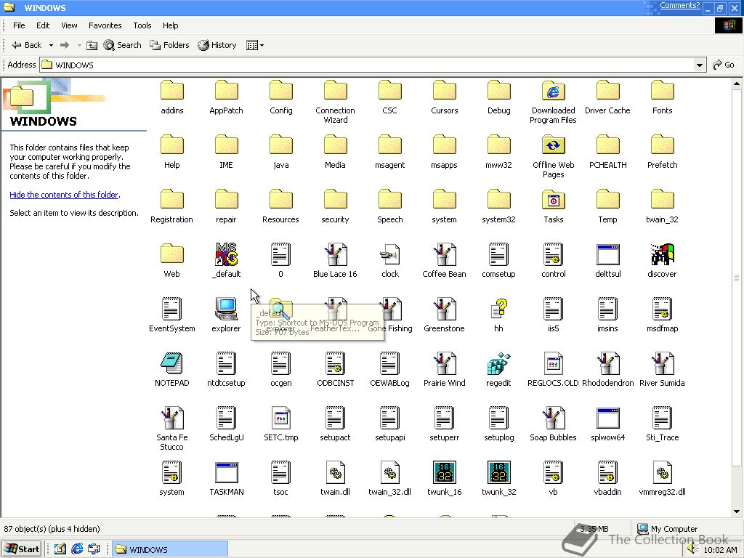Select the NOTEPAD application icon
744x558 pixels.
coord(171,364)
